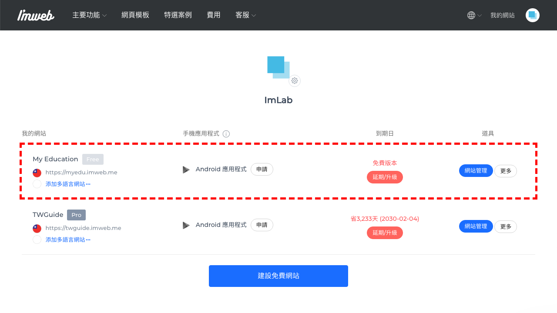Open the language globe selector

point(474,15)
